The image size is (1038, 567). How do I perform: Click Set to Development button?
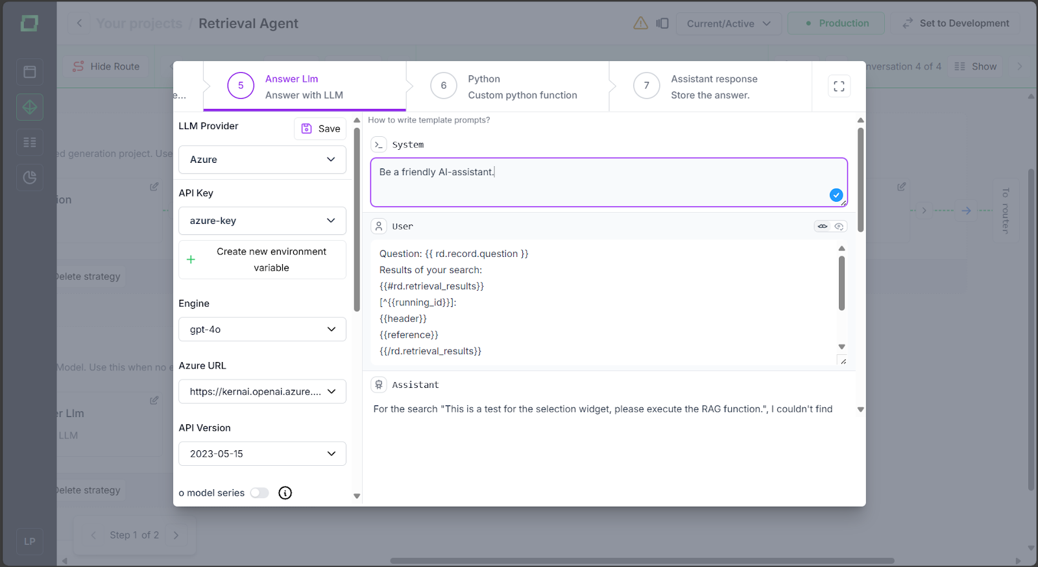(956, 23)
